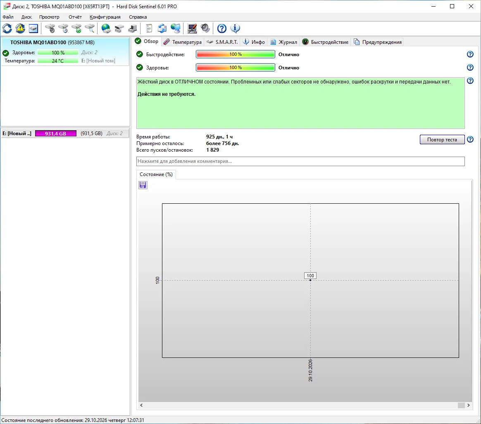Open the Справка menu
Viewport: 481px width, 424px height.
point(138,17)
